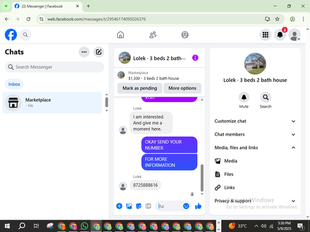The width and height of the screenshot is (310, 232).
Task: Open Facebook search magnifier icon
Action: 25,35
